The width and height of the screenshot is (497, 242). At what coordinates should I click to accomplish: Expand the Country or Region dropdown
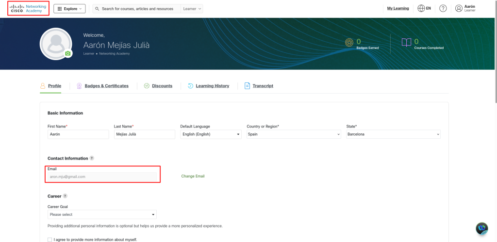click(x=294, y=134)
